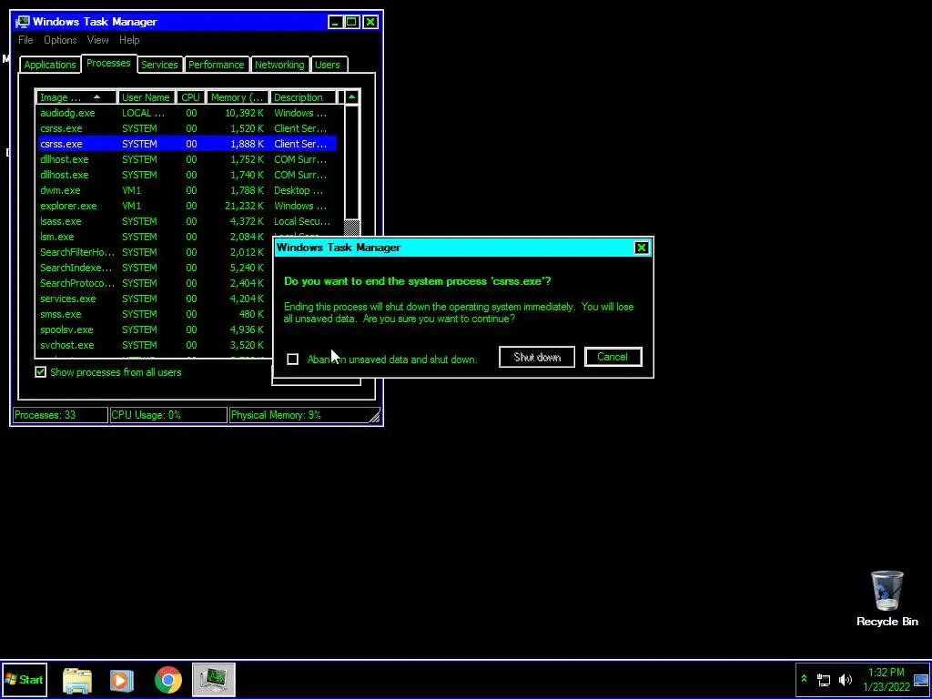This screenshot has width=932, height=699.
Task: Select the lsass.exe process
Action: point(187,221)
